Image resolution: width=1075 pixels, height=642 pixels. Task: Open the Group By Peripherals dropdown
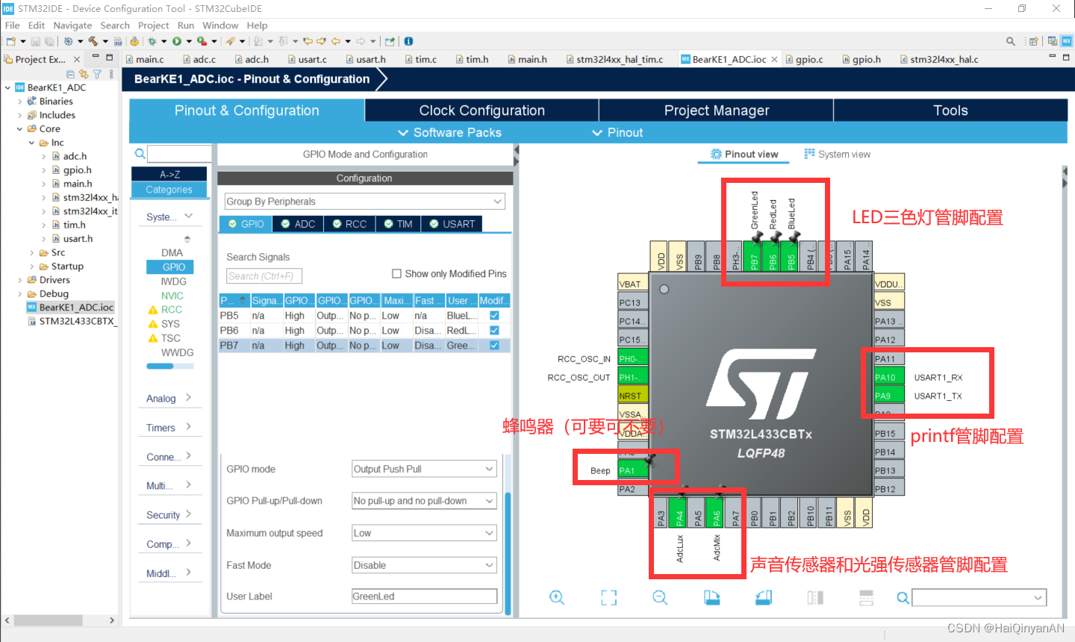pos(365,202)
